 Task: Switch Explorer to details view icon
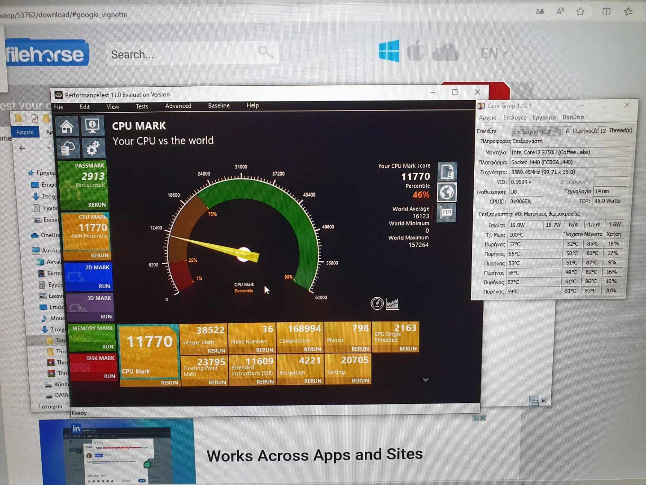[x=534, y=401]
